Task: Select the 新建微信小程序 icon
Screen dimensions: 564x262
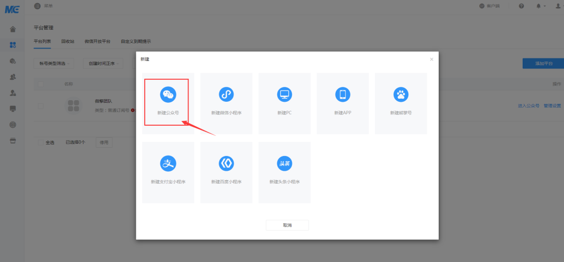Action: pos(226,94)
